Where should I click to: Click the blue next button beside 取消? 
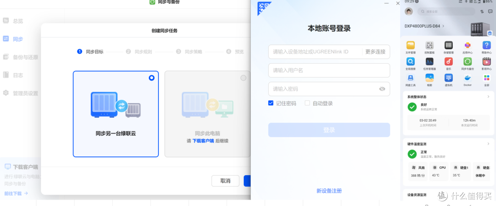247,181
